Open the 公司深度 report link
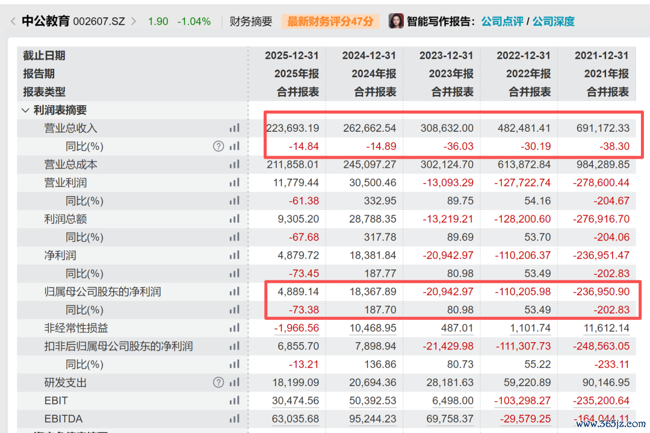Image resolution: width=650 pixels, height=433 pixels. point(554,21)
